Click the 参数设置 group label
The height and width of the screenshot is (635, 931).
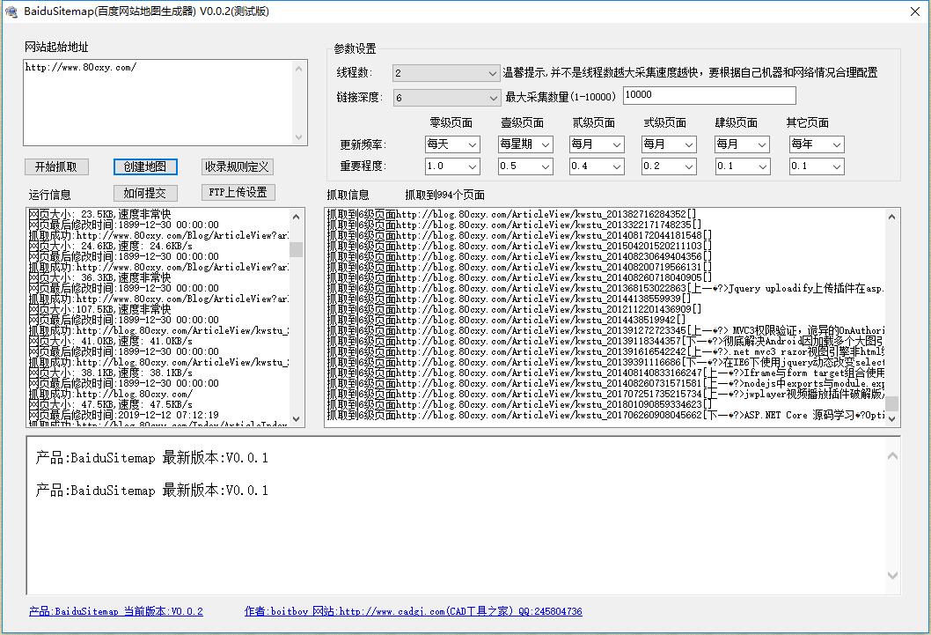pos(355,48)
